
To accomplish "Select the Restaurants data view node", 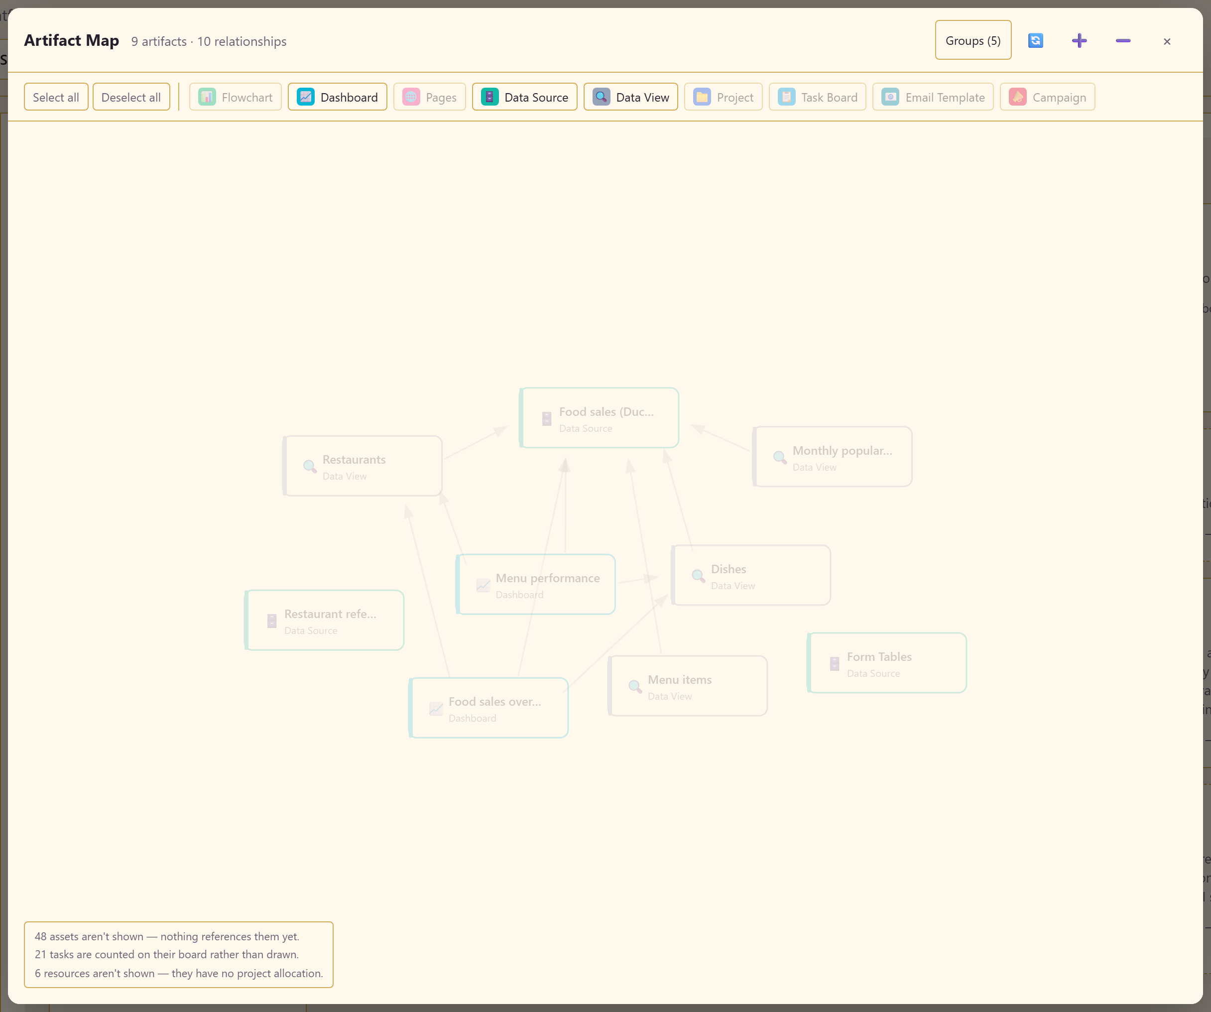I will (x=362, y=466).
